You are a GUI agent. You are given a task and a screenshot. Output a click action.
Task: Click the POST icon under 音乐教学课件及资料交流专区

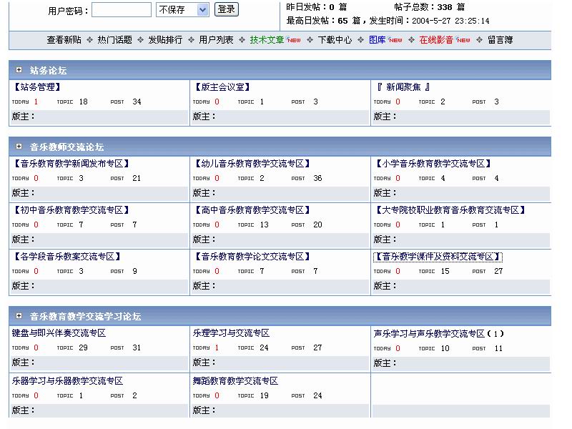coord(479,272)
